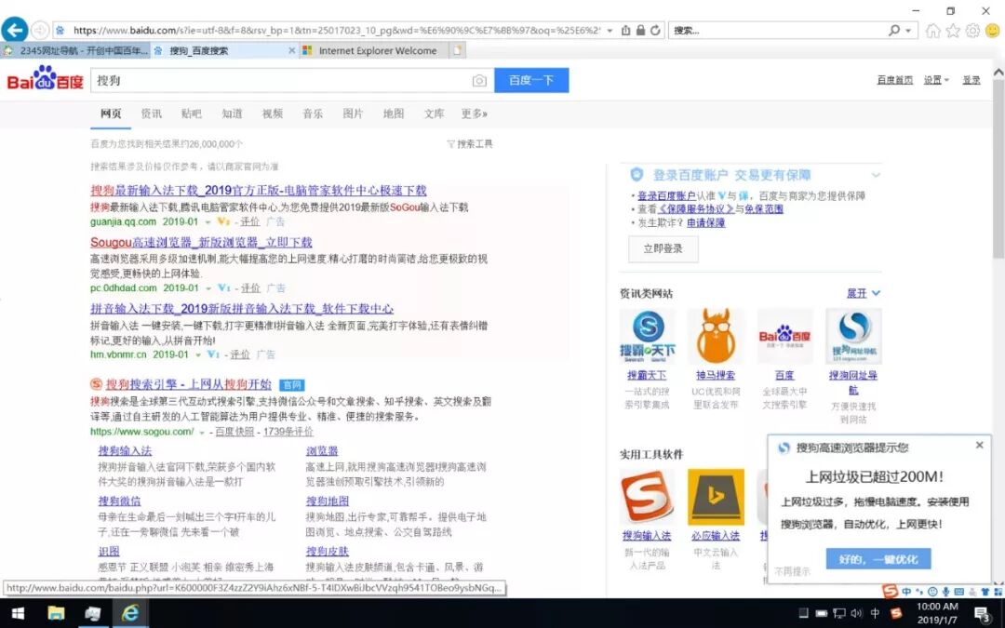Open the Favorites star in IE toolbar
Image resolution: width=1005 pixels, height=628 pixels.
pos(953,30)
